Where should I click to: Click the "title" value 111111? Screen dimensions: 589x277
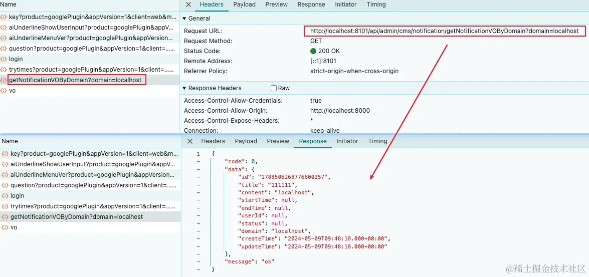click(282, 185)
